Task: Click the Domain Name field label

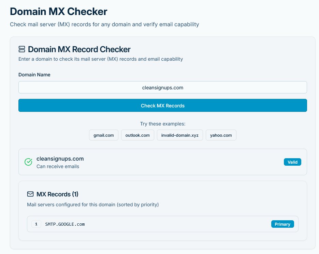Action: 34,75
